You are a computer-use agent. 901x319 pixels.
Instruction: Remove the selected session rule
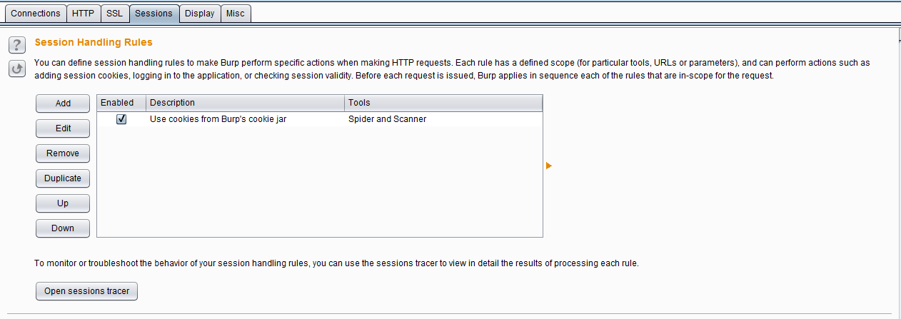(x=63, y=153)
